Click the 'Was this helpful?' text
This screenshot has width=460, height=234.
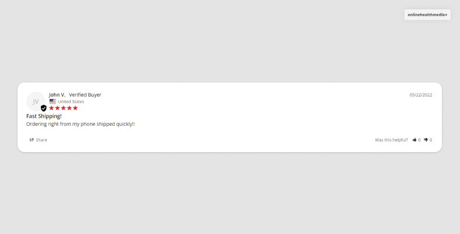392,140
